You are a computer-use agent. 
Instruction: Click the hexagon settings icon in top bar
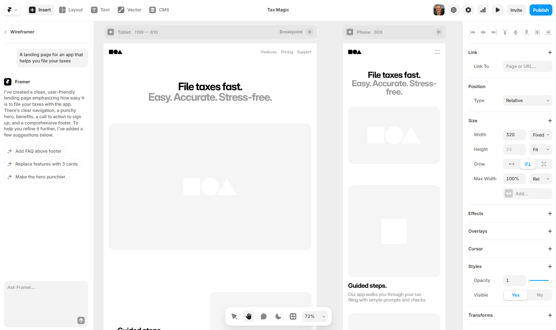tap(468, 10)
